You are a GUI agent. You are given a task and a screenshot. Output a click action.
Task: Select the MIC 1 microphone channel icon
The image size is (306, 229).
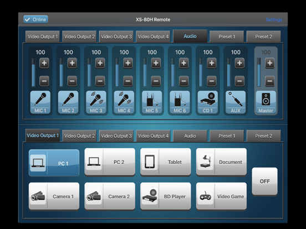[40, 102]
